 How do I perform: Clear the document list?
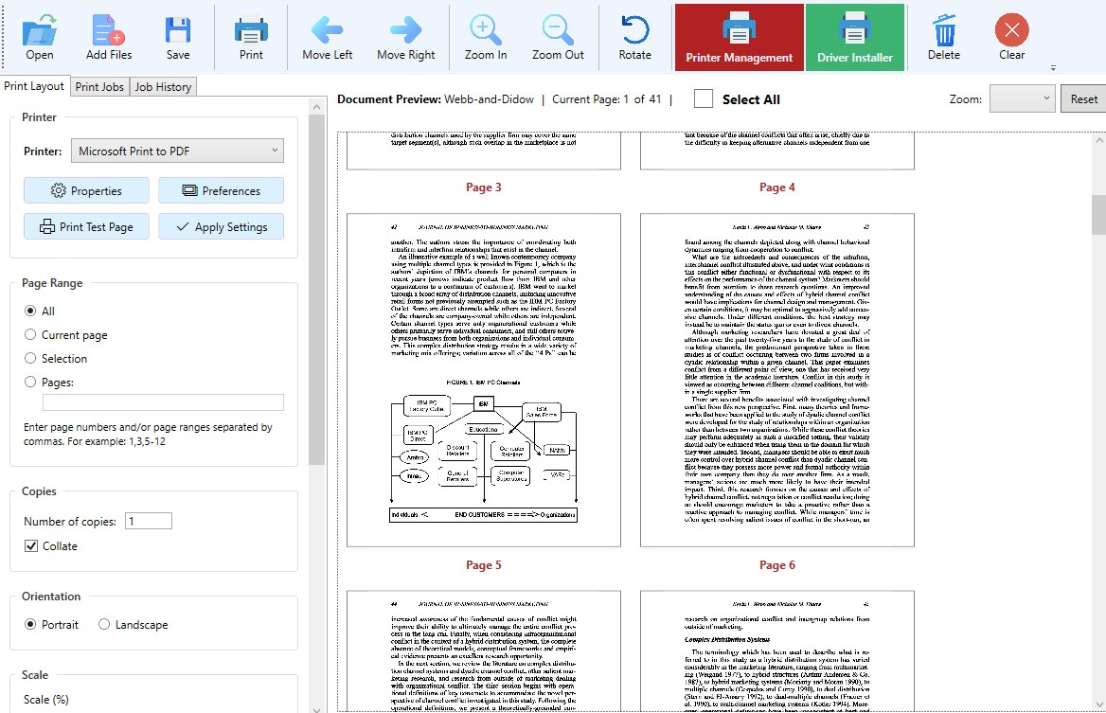[x=1010, y=36]
